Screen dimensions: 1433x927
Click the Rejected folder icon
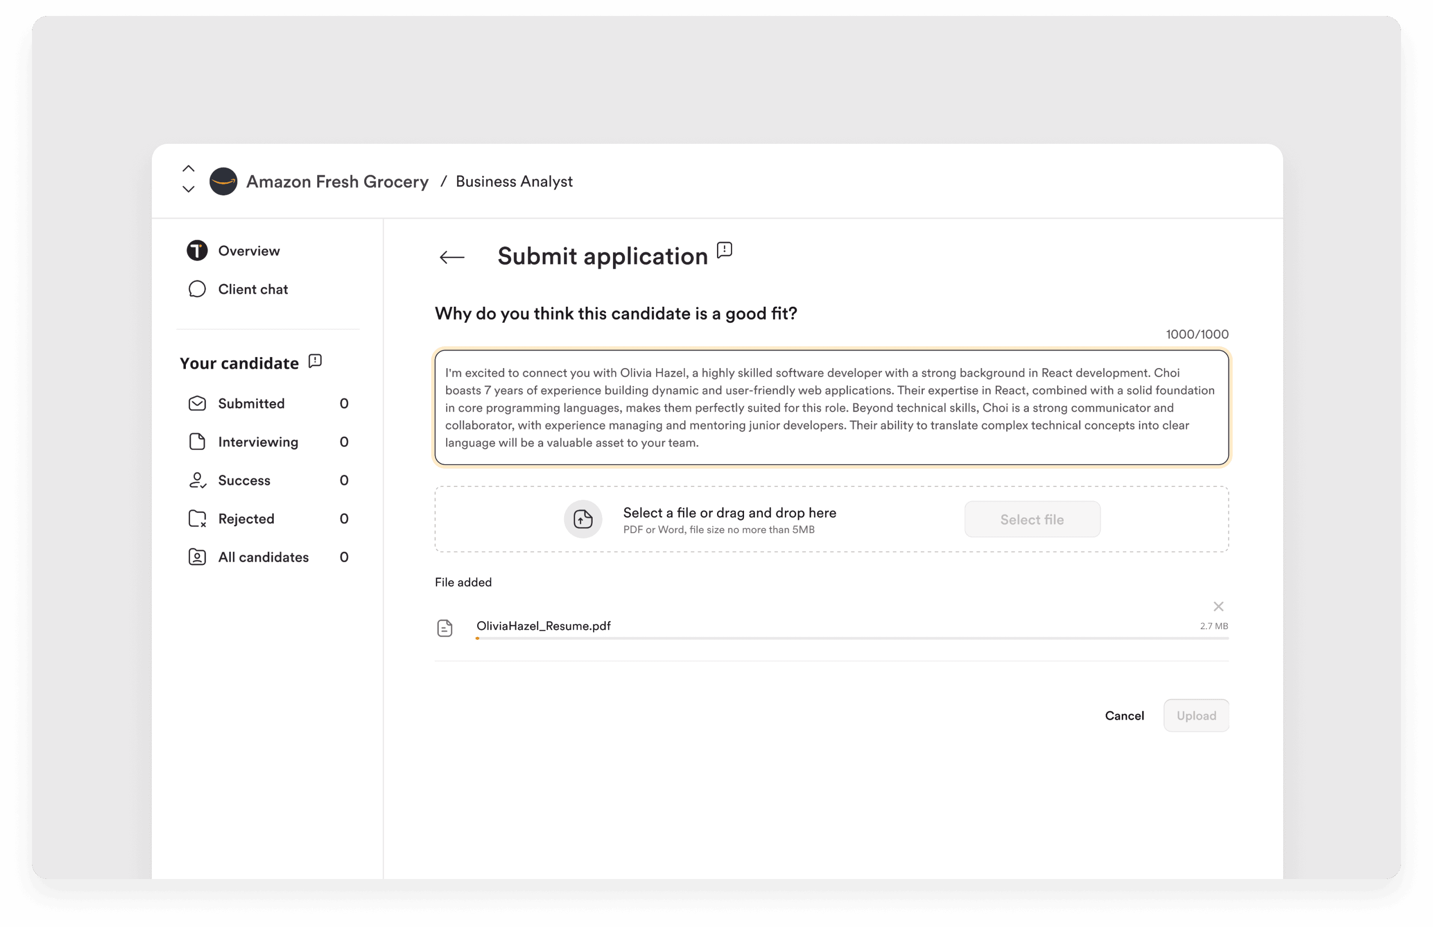tap(197, 519)
